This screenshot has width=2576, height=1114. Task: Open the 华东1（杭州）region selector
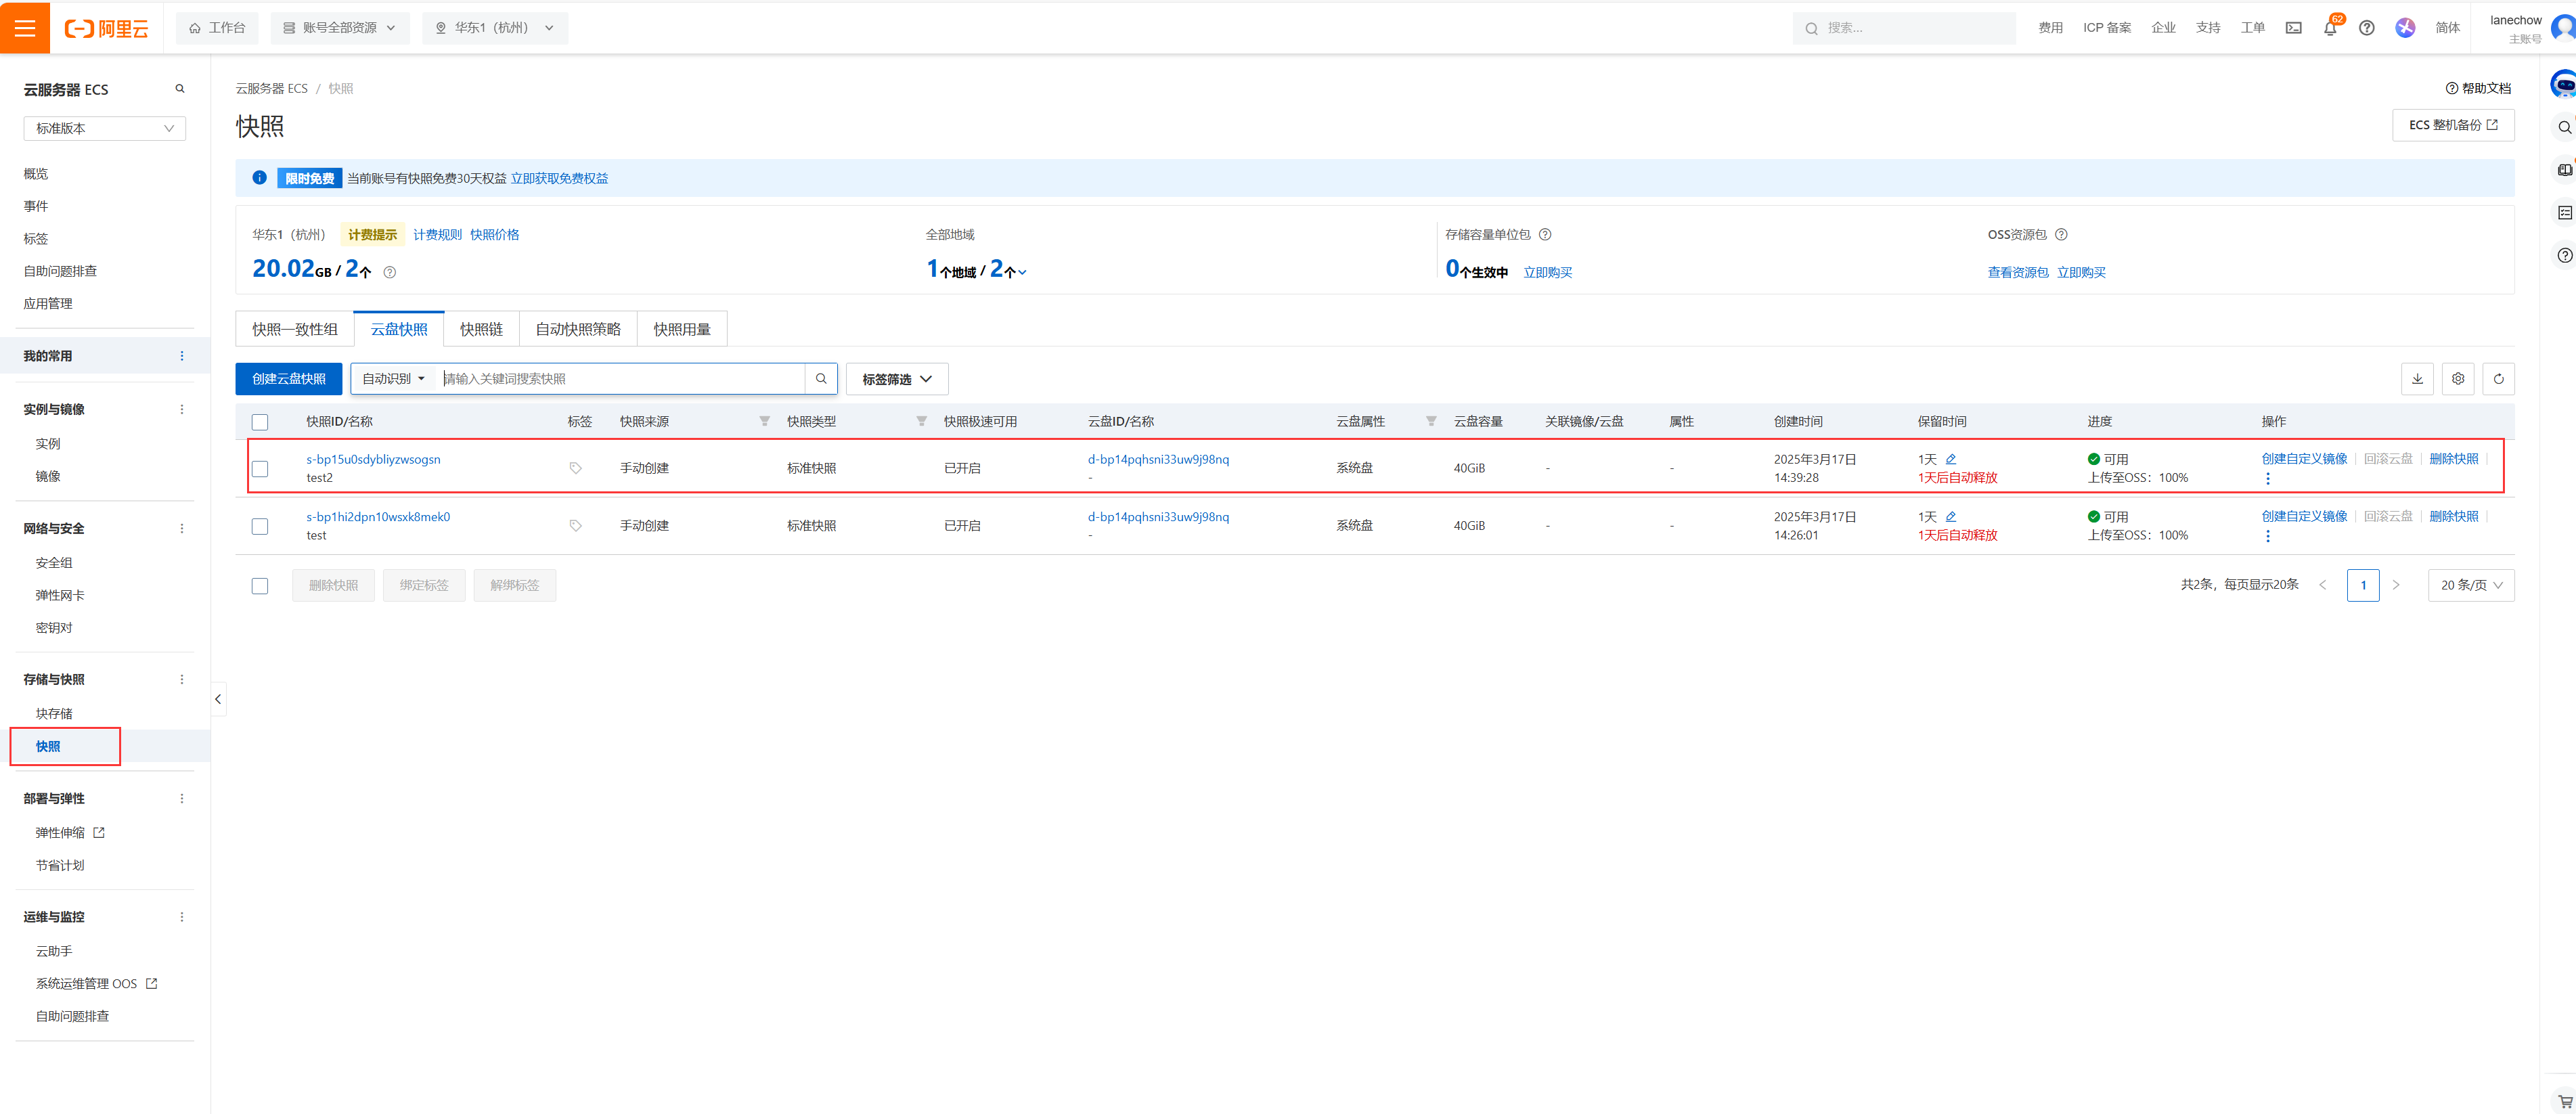tap(495, 28)
